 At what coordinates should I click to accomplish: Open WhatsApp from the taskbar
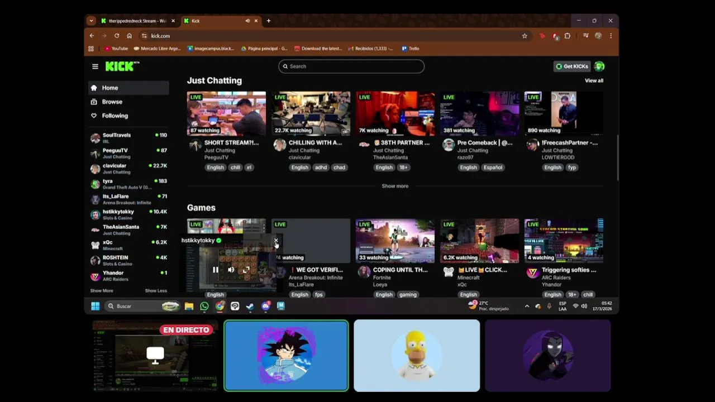(204, 306)
